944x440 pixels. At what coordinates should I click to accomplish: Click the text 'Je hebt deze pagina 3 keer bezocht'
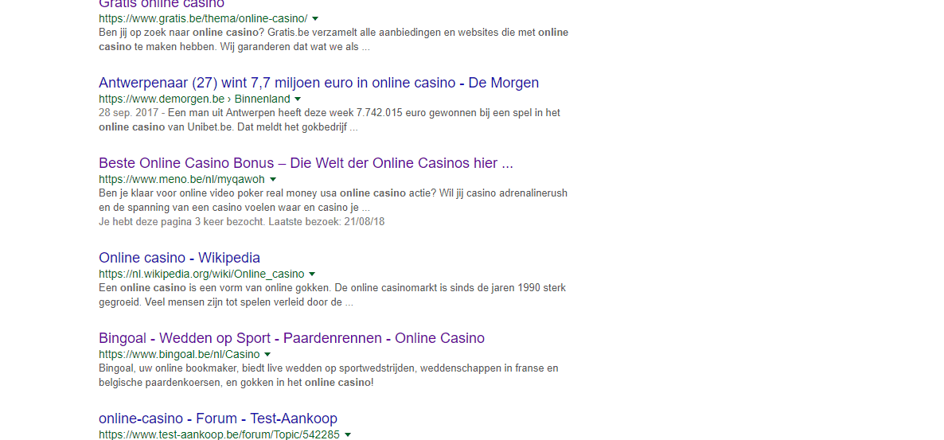coord(181,221)
